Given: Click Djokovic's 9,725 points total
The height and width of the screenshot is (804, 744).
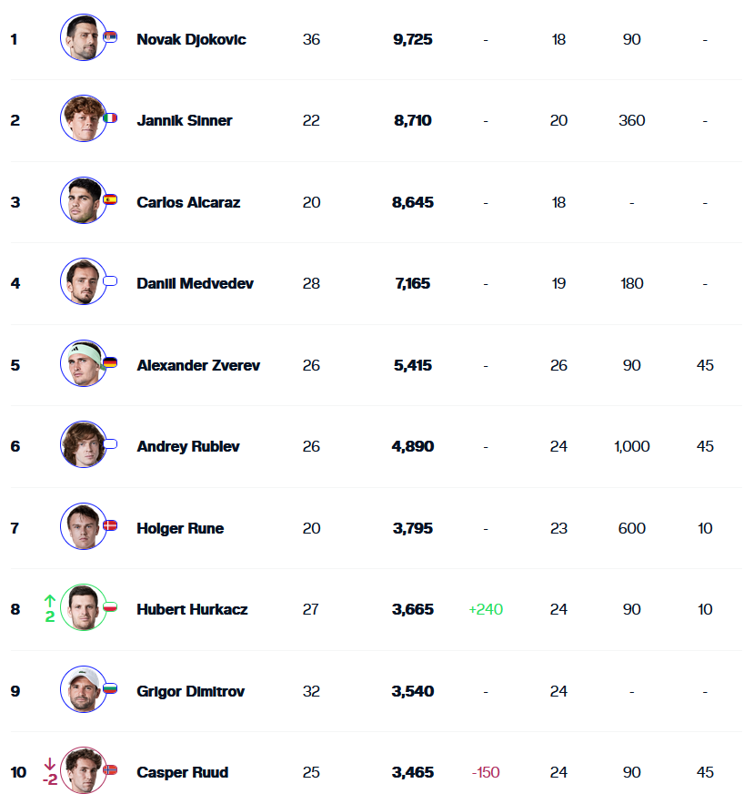Looking at the screenshot, I should point(413,39).
